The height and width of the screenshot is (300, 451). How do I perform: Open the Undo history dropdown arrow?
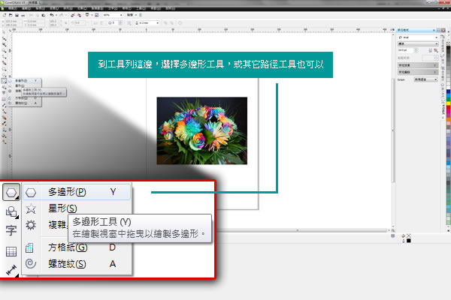pyautogui.click(x=56, y=15)
